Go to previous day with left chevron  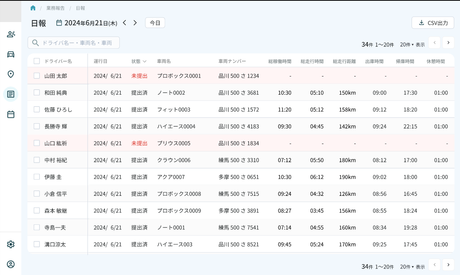click(124, 23)
